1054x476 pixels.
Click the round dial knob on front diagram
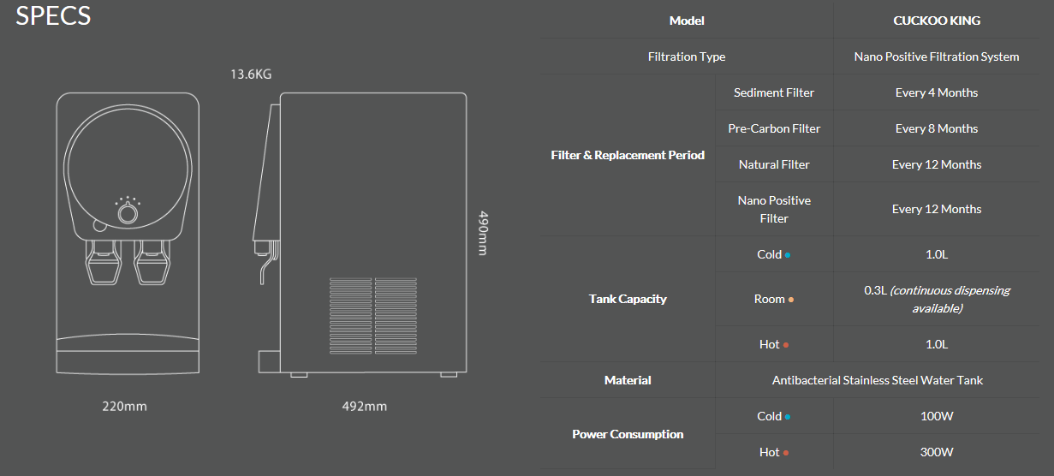tap(128, 213)
